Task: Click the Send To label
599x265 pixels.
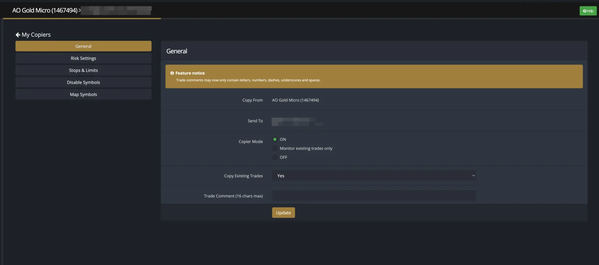Action: [255, 121]
